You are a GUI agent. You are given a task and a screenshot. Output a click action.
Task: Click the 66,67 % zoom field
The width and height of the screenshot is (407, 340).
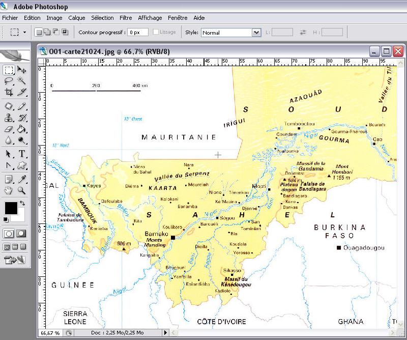pyautogui.click(x=50, y=333)
